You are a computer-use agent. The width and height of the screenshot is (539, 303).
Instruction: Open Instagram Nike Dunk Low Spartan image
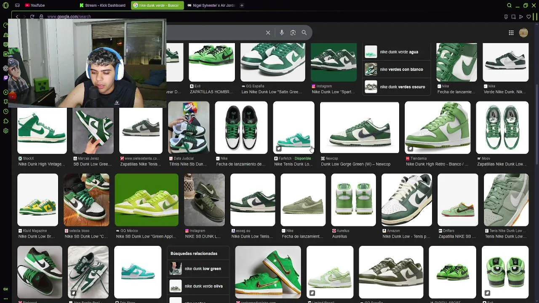click(334, 62)
